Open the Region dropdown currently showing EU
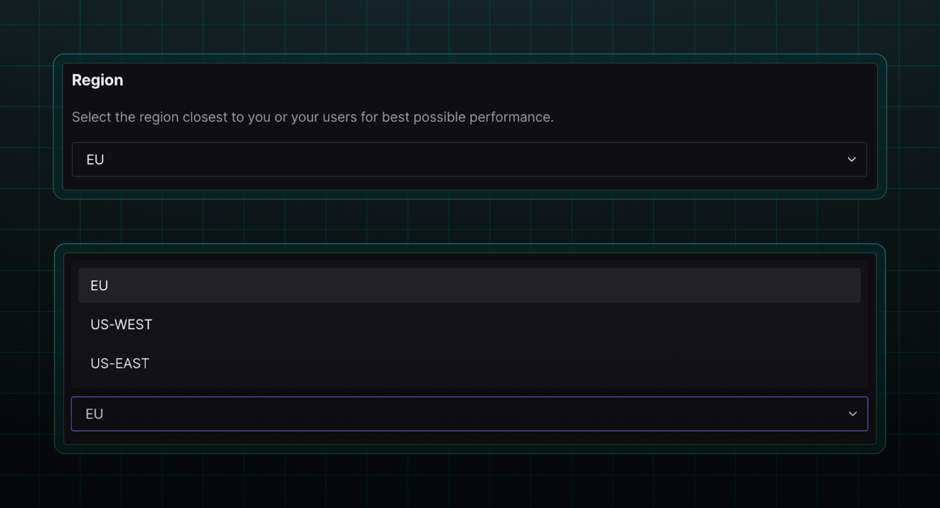The width and height of the screenshot is (940, 508). [x=469, y=159]
